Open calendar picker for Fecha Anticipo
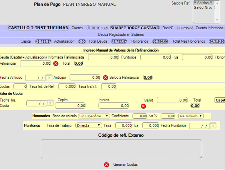This screenshot has height=170, width=225. [50, 78]
